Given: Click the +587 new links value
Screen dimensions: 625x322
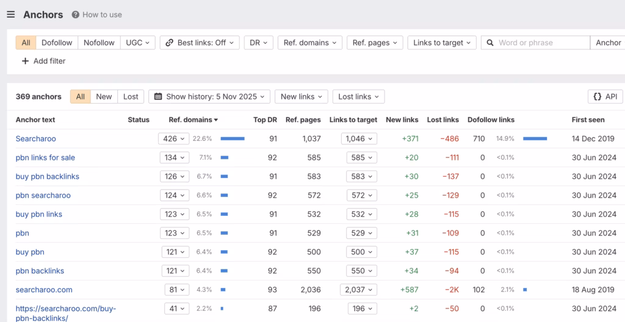Looking at the screenshot, I should point(410,290).
